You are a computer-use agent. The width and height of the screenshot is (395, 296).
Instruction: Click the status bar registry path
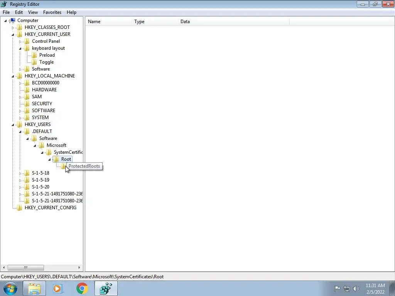pyautogui.click(x=82, y=277)
